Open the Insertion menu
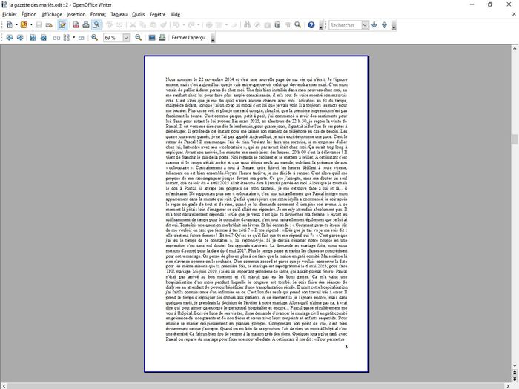Image resolution: width=519 pixels, height=389 pixels. pos(76,14)
